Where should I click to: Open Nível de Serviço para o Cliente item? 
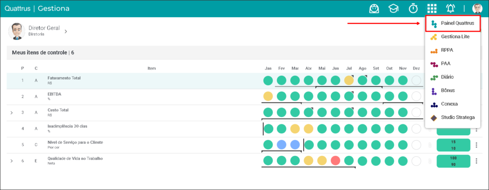click(x=75, y=142)
